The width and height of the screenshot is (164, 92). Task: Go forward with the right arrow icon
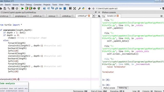click(x=93, y=8)
